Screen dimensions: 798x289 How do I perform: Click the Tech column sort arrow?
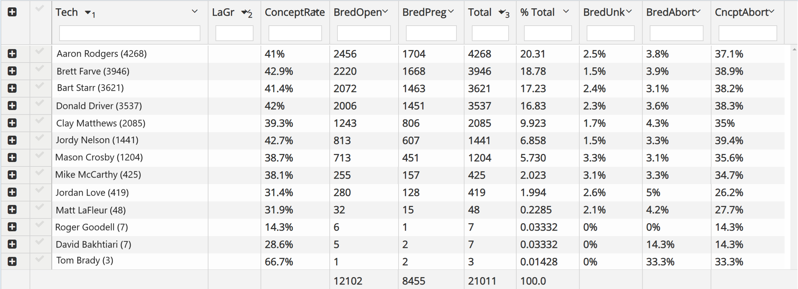87,13
